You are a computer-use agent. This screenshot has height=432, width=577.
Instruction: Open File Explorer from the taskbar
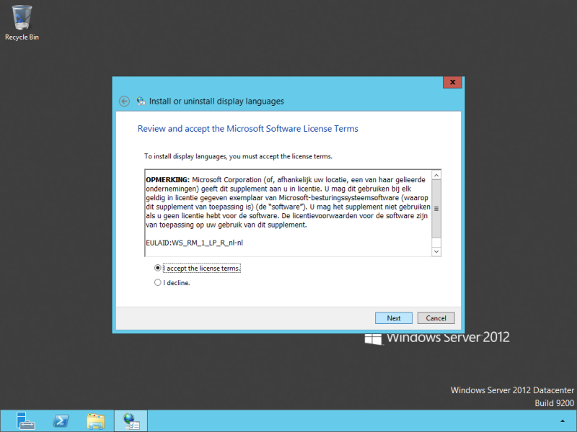pyautogui.click(x=96, y=421)
